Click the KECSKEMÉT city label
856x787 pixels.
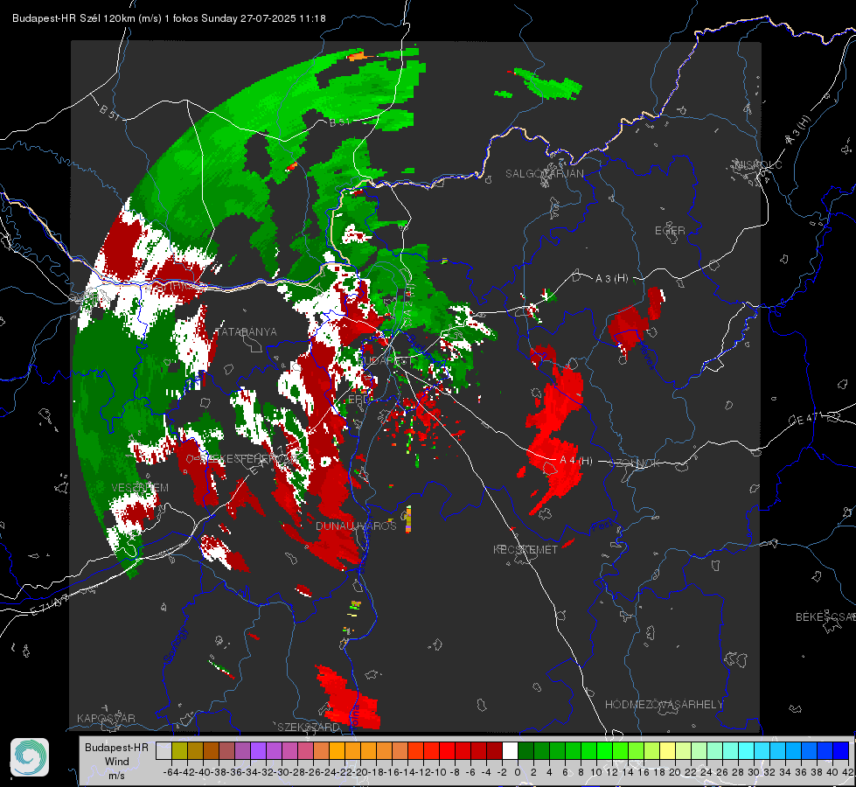[525, 549]
